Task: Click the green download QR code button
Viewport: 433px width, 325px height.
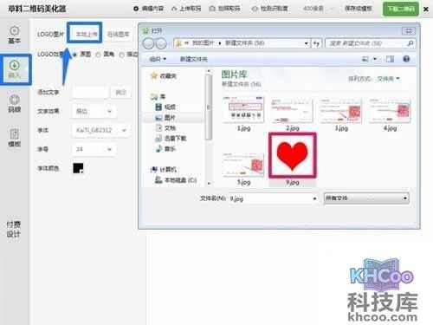Action: pos(401,9)
